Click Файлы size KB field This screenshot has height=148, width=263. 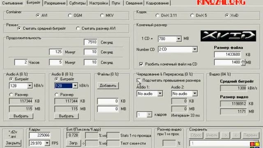click(108, 101)
